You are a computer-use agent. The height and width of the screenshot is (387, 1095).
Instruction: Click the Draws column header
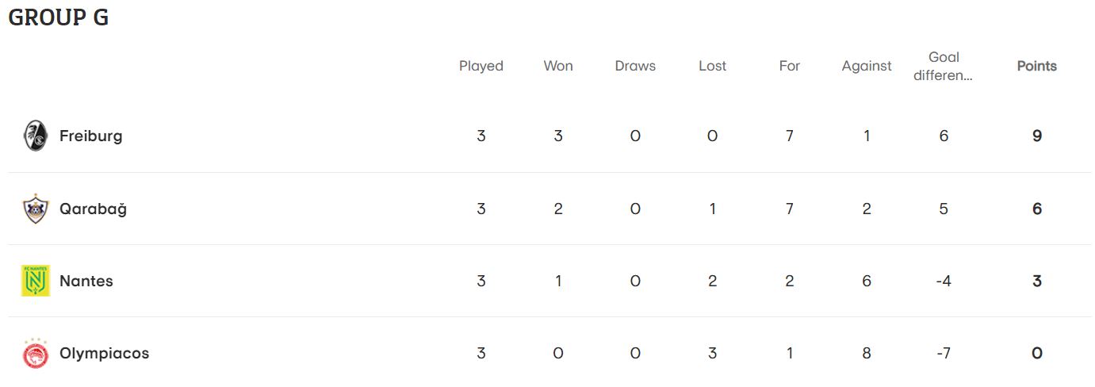coord(635,66)
